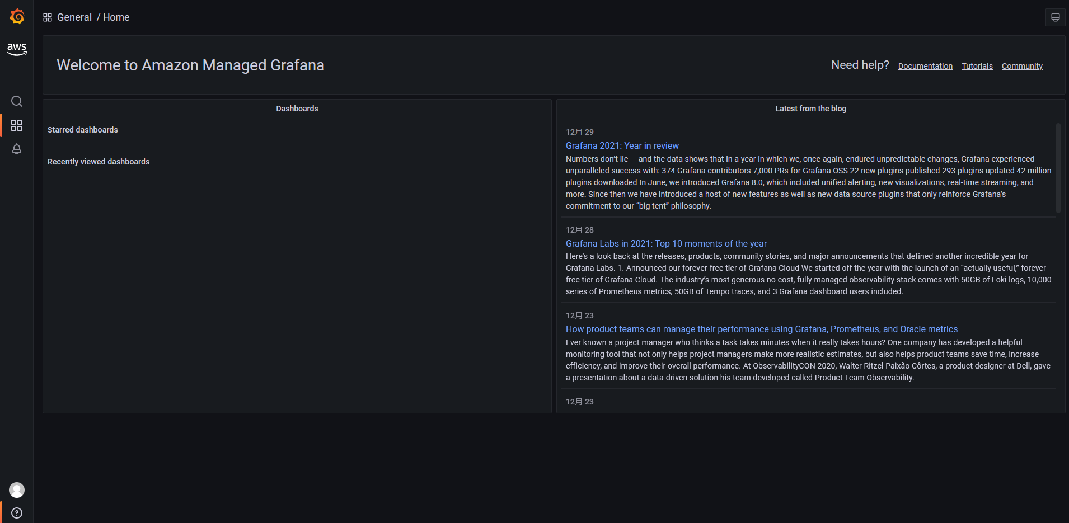Open the Oracle metrics product teams blog post
The height and width of the screenshot is (523, 1069).
pyautogui.click(x=762, y=329)
